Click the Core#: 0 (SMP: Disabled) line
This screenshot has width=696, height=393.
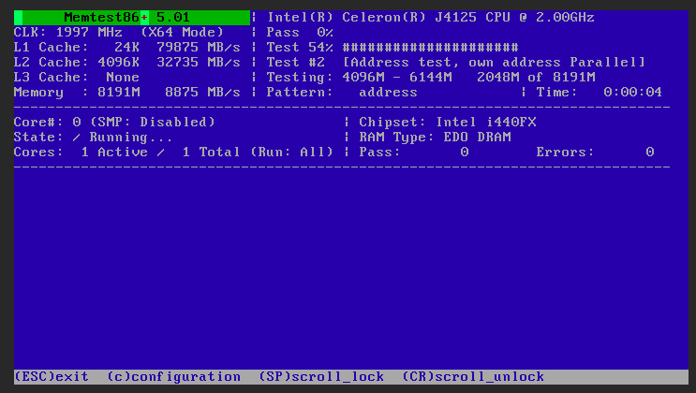[x=114, y=122]
